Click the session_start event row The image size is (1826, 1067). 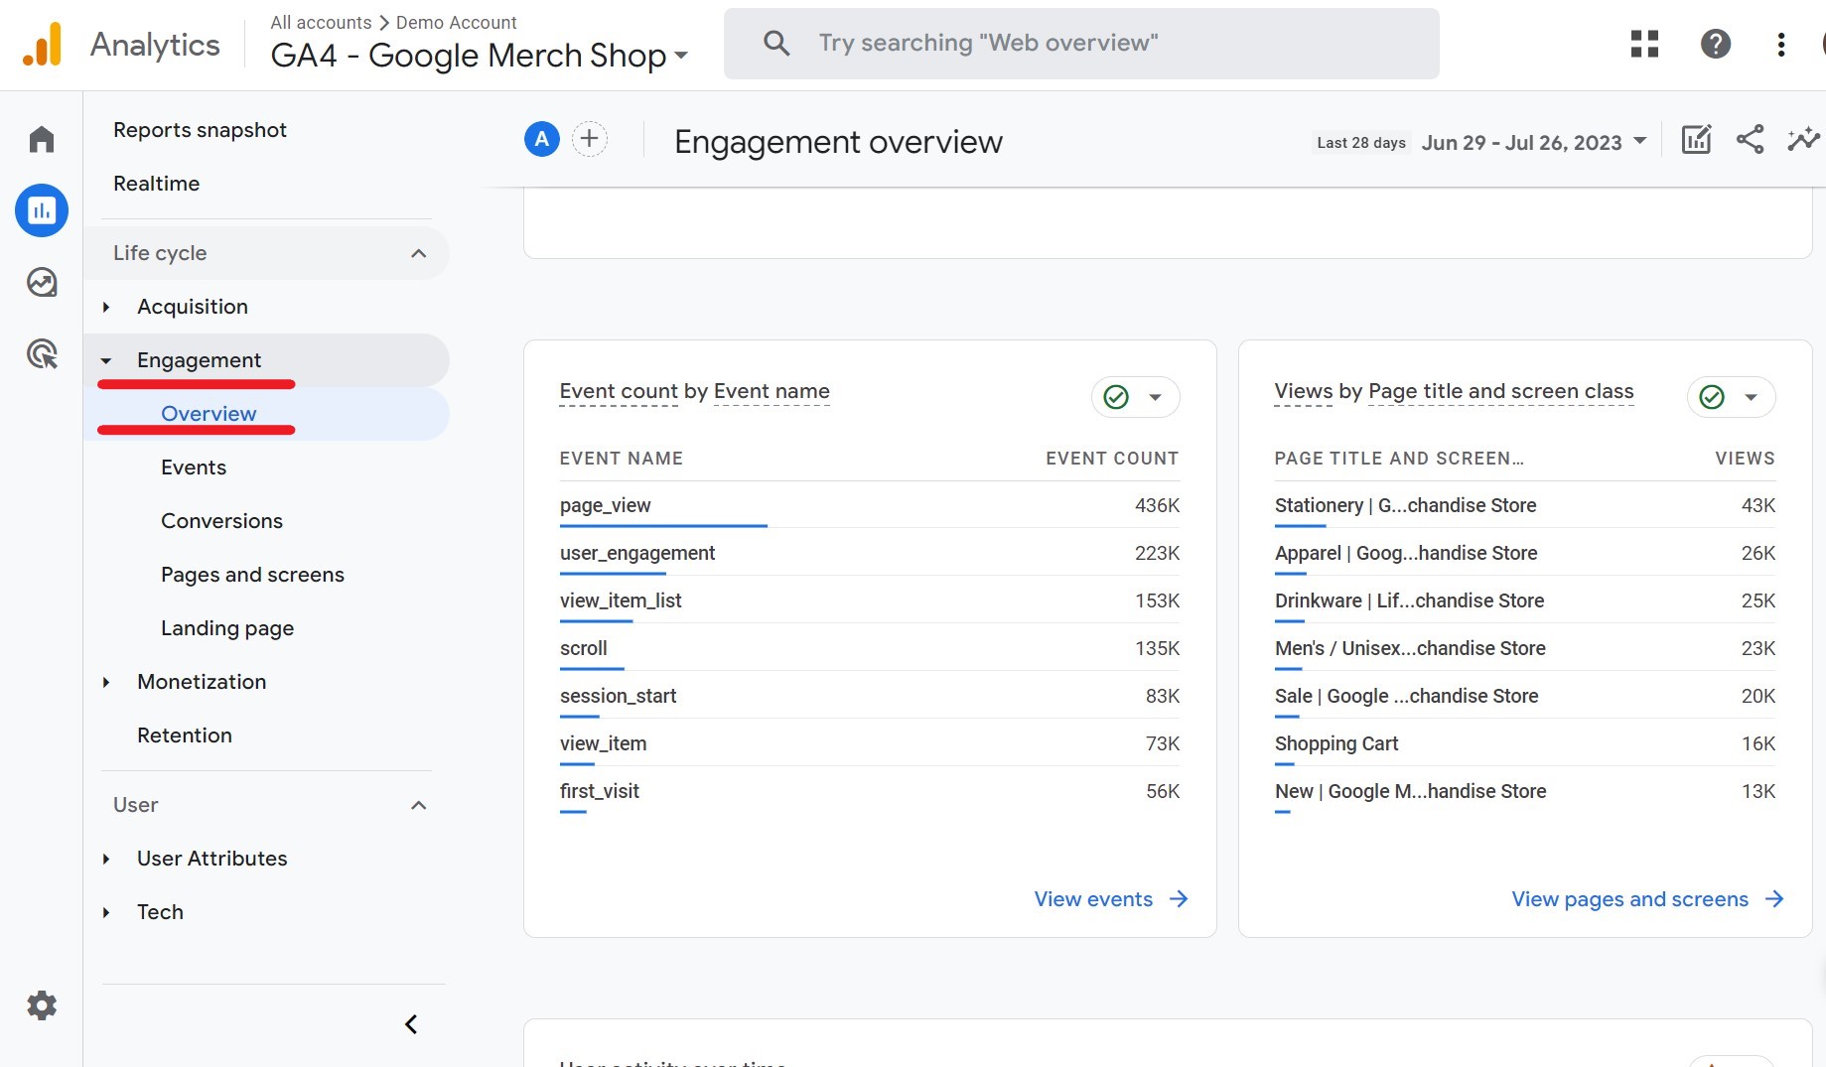[x=870, y=696]
